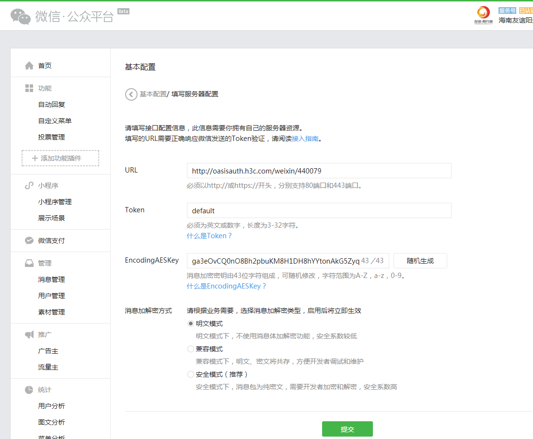Enable 兼容模式 compatibility mode

click(190, 348)
